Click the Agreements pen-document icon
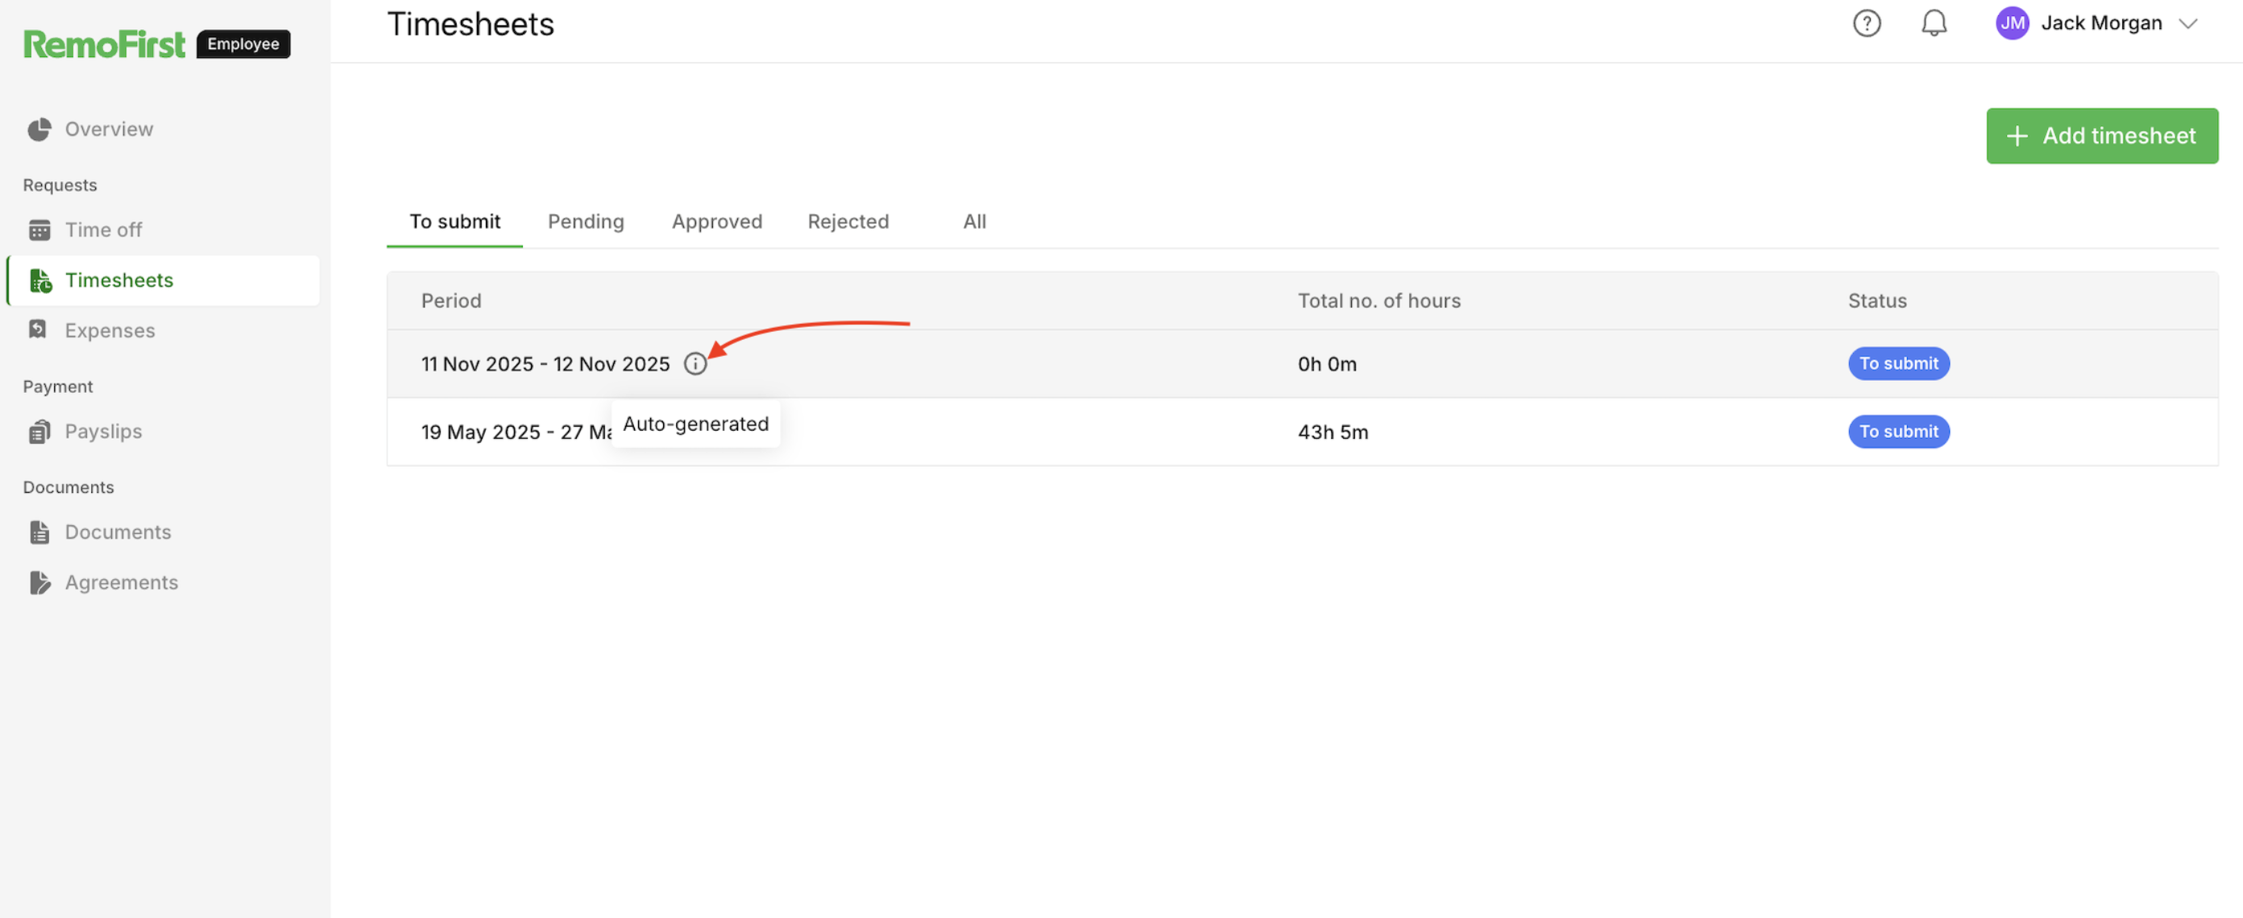2243x918 pixels. 39,583
